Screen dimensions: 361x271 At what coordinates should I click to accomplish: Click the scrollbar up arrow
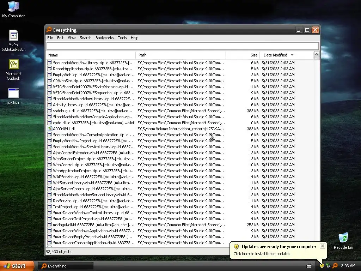(x=317, y=54)
